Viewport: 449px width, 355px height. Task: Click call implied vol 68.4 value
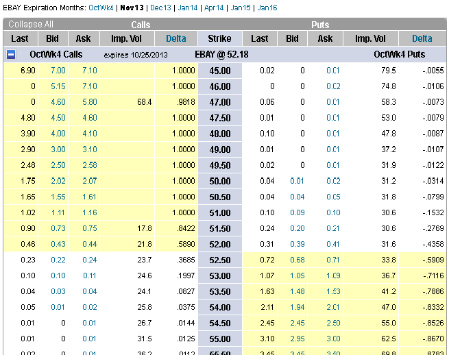145,102
